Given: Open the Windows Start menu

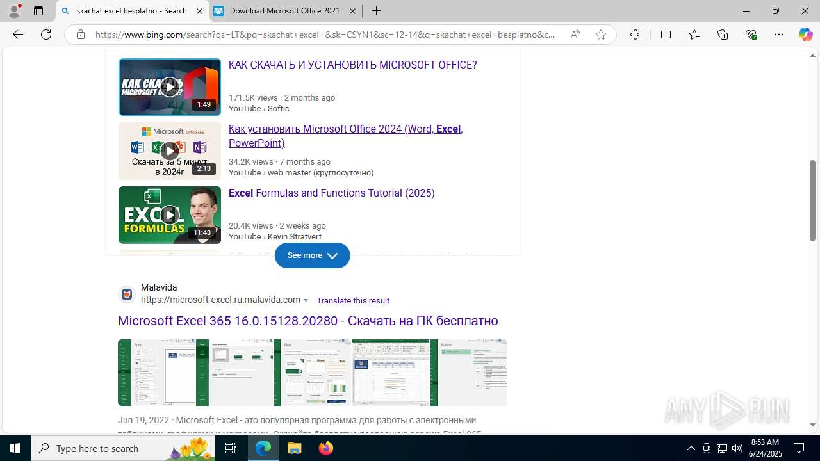Looking at the screenshot, I should pyautogui.click(x=15, y=448).
